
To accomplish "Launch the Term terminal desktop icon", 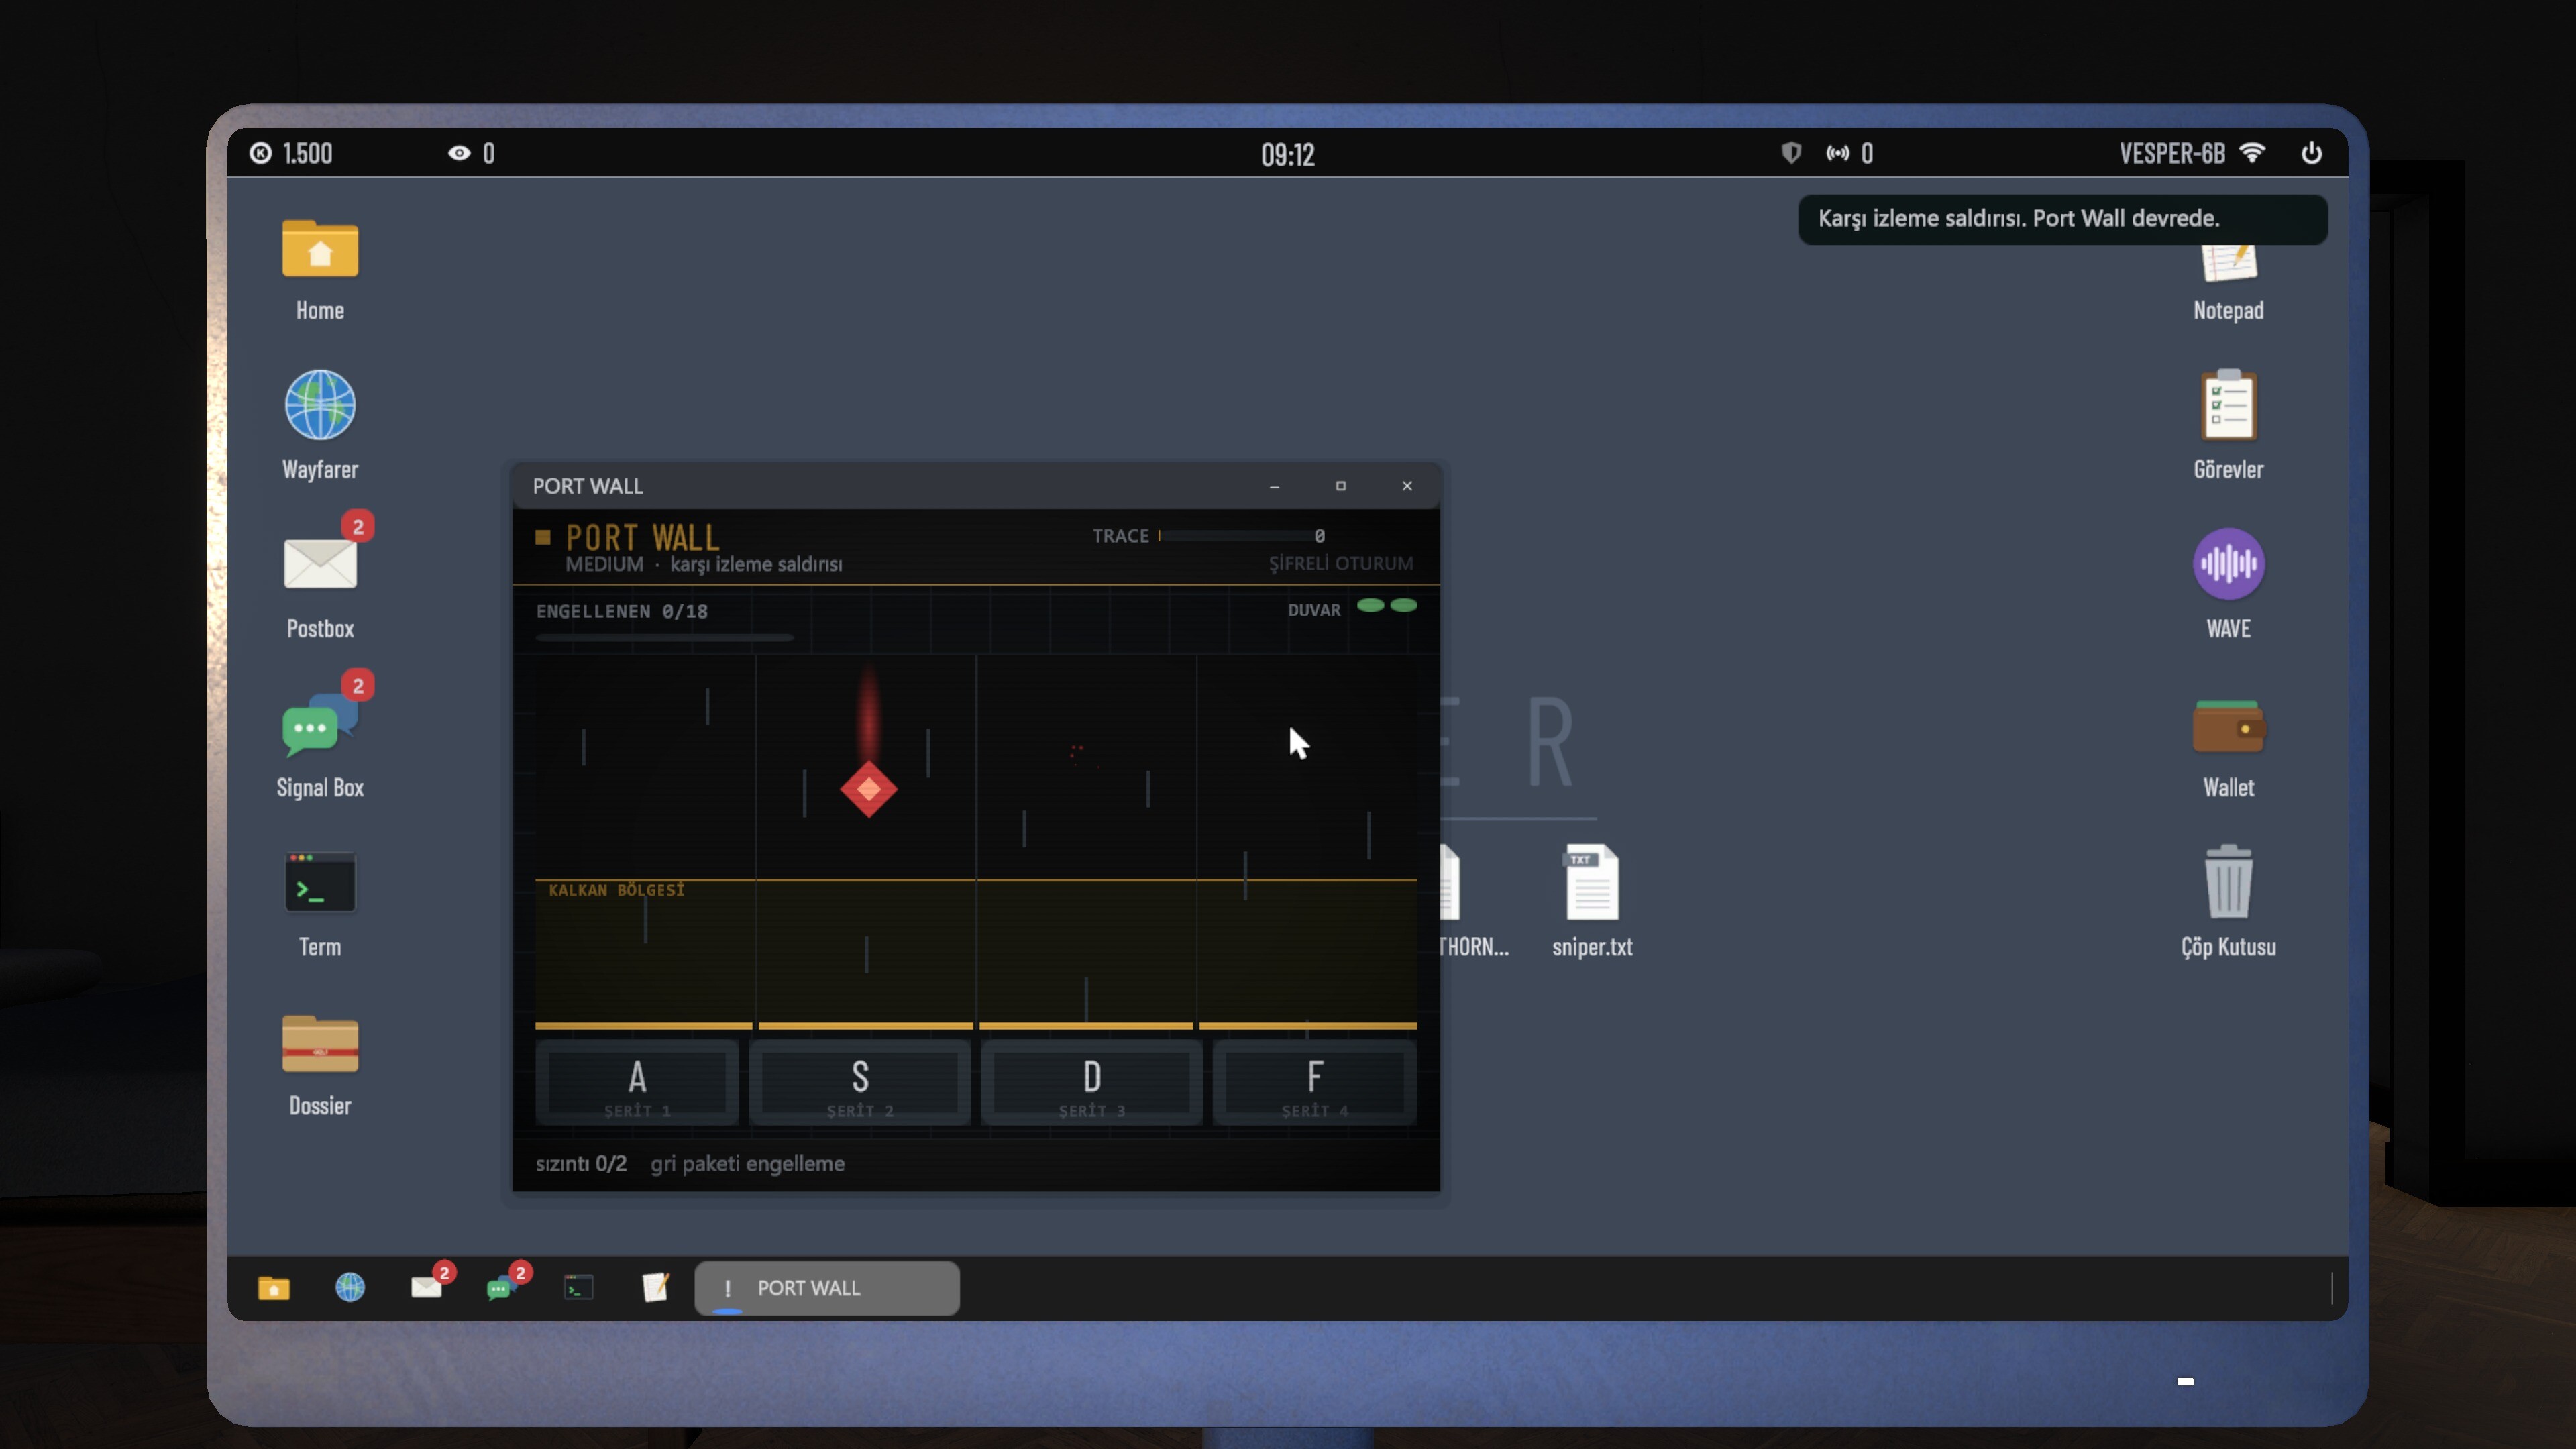I will pyautogui.click(x=320, y=883).
